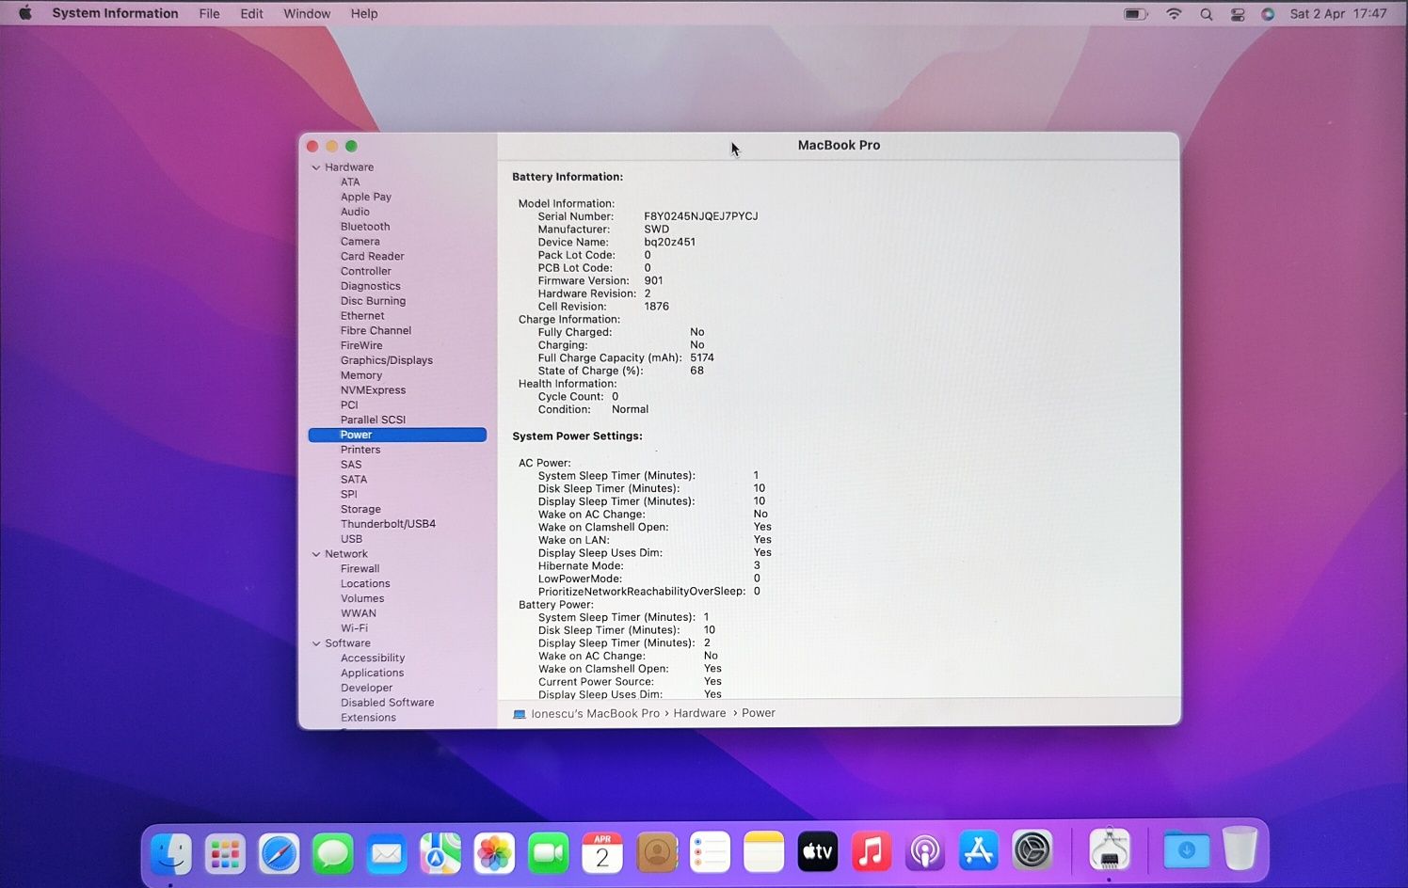This screenshot has height=888, width=1408.
Task: Select Graphics/Displays entry
Action: click(x=387, y=360)
